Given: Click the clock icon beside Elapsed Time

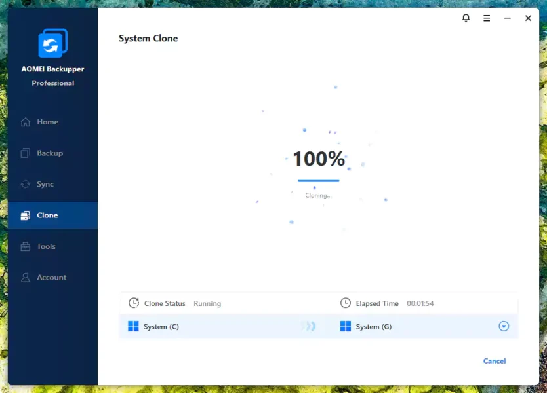Looking at the screenshot, I should (x=346, y=303).
